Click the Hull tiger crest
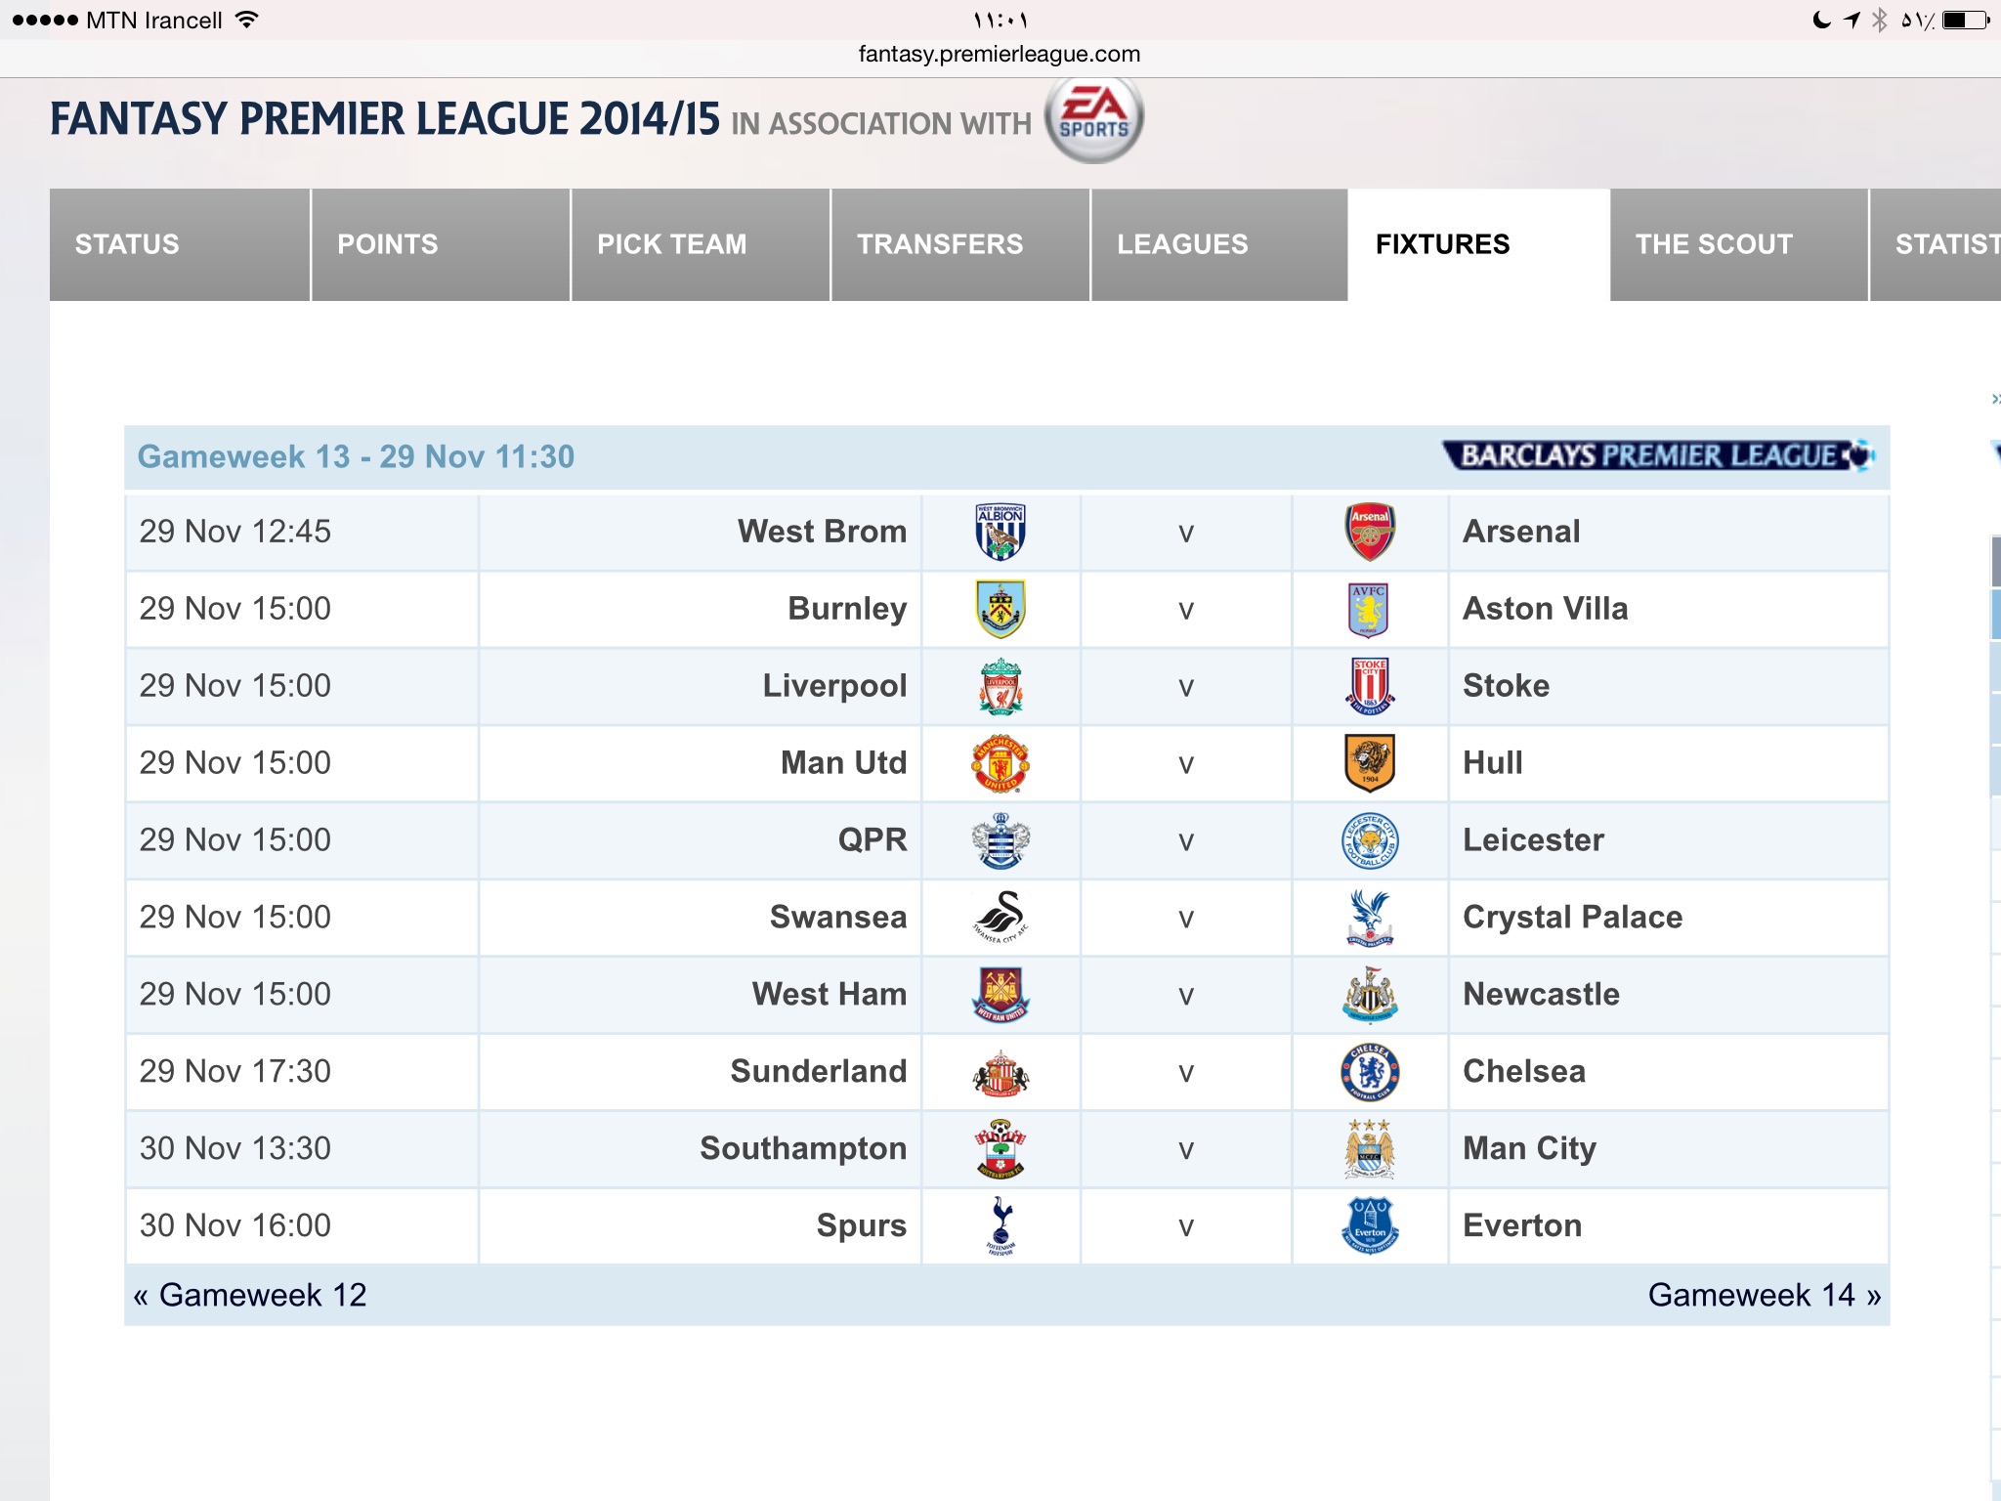The image size is (2001, 1501). 1370,763
